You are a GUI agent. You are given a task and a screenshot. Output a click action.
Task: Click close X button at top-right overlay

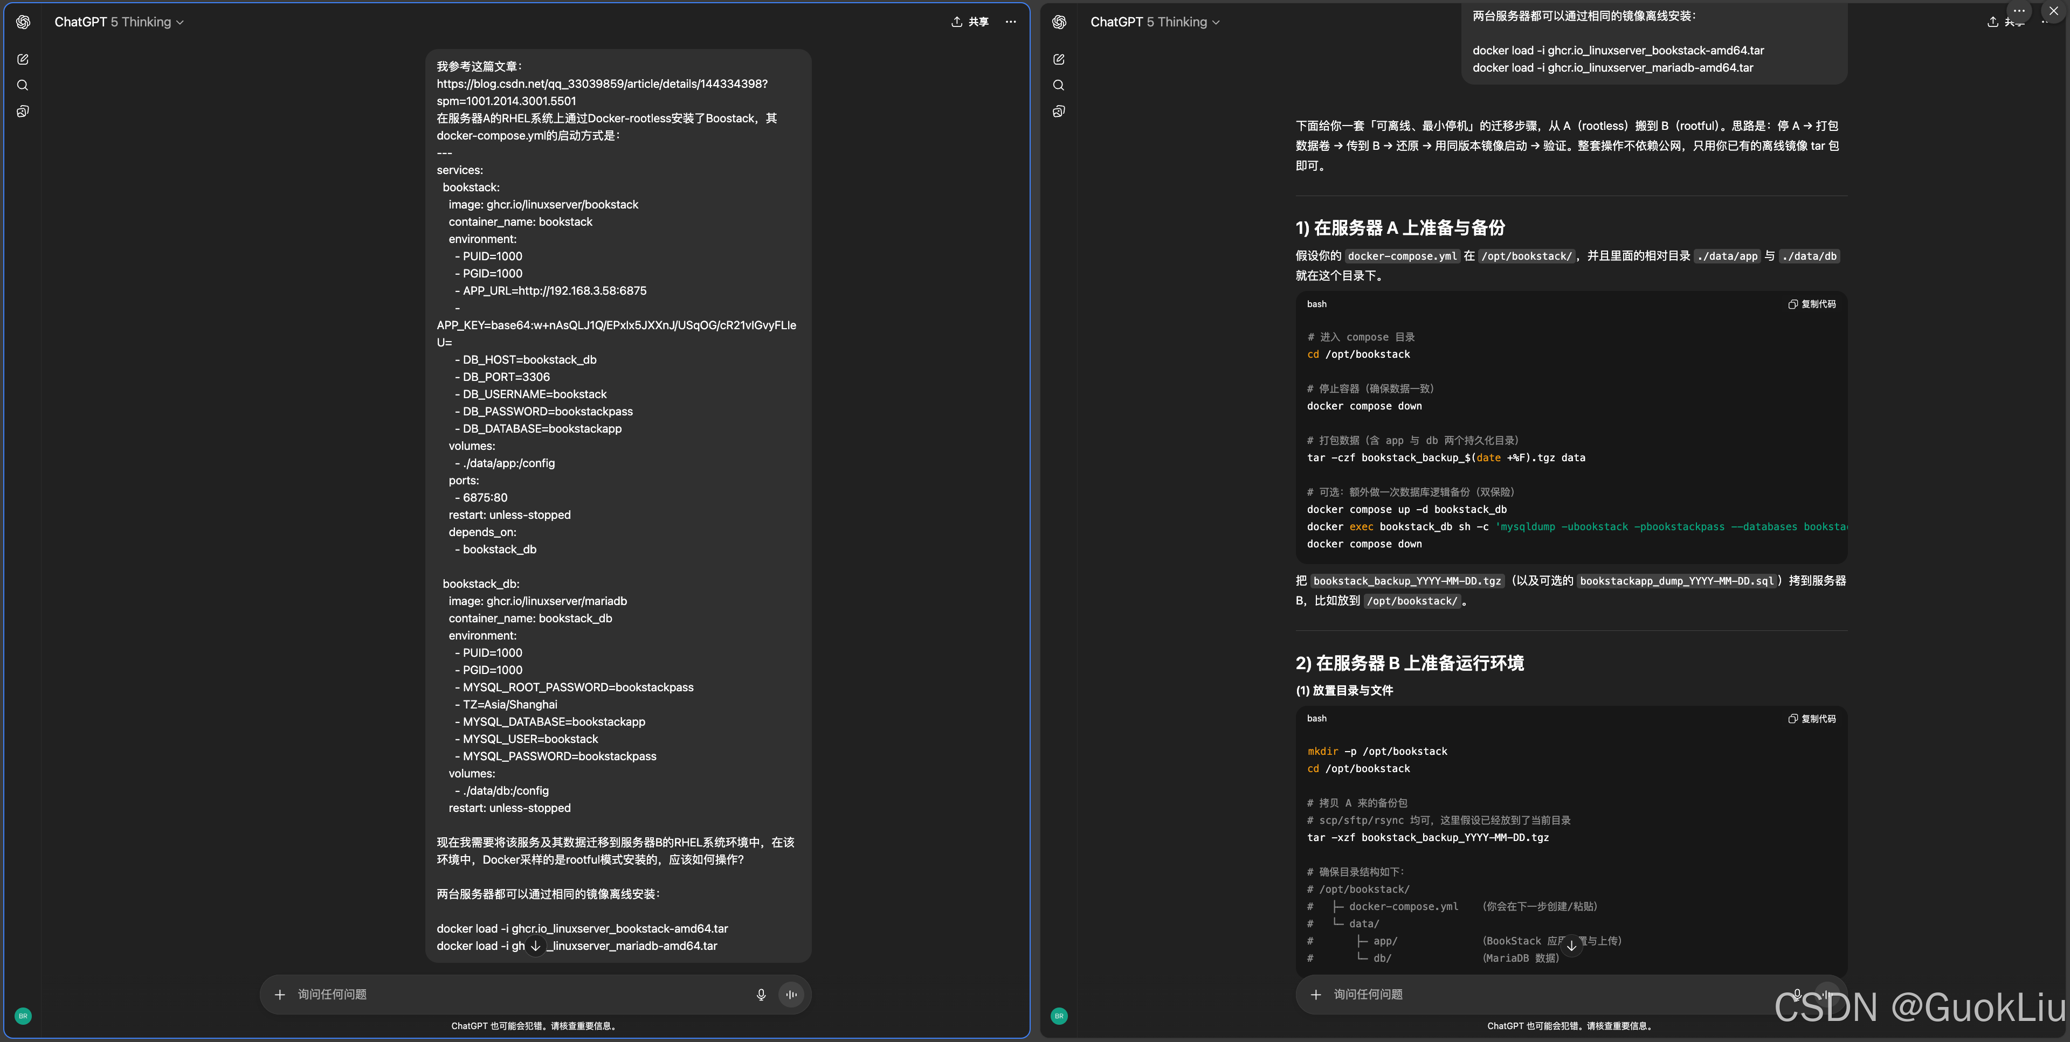click(x=2053, y=11)
